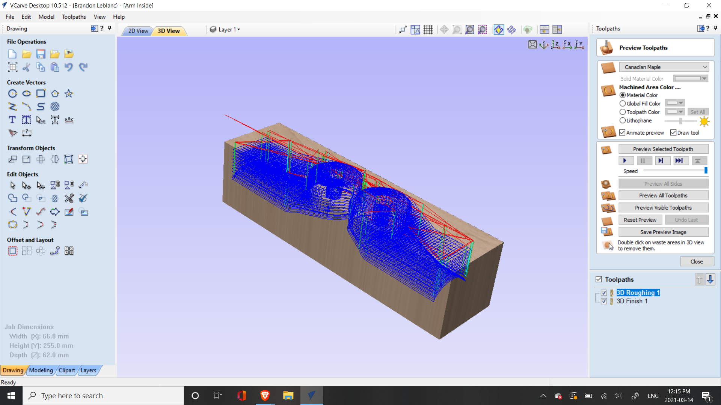Adjust the preview Speed slider

706,171
